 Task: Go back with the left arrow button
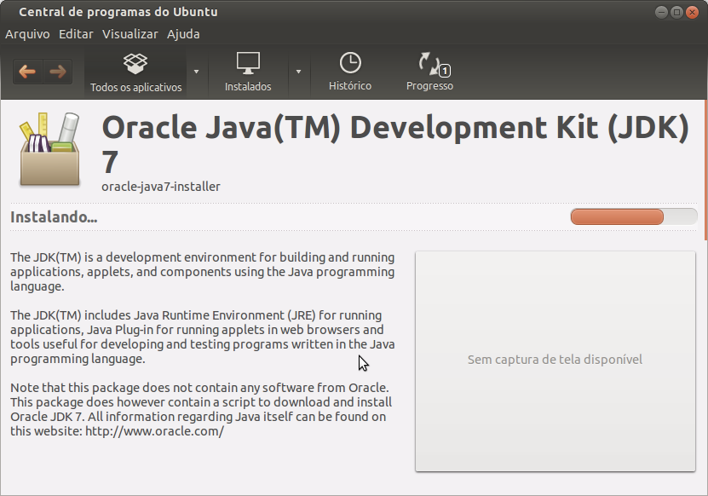27,72
